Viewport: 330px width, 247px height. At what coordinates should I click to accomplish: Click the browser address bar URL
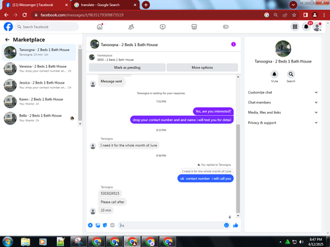[x=82, y=15]
